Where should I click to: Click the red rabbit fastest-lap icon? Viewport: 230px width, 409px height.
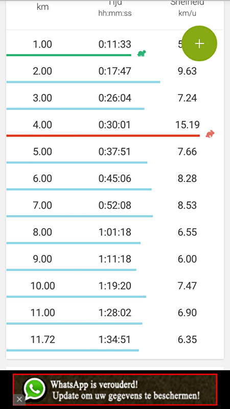(x=210, y=134)
